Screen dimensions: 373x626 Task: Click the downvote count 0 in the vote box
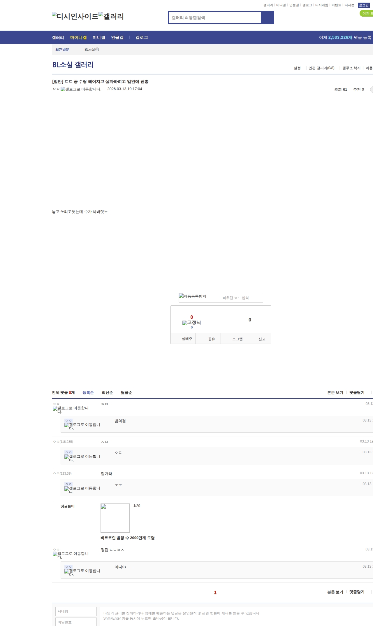(250, 320)
